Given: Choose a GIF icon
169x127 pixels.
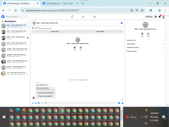Looking at the screenshot, I should (x=42, y=103).
